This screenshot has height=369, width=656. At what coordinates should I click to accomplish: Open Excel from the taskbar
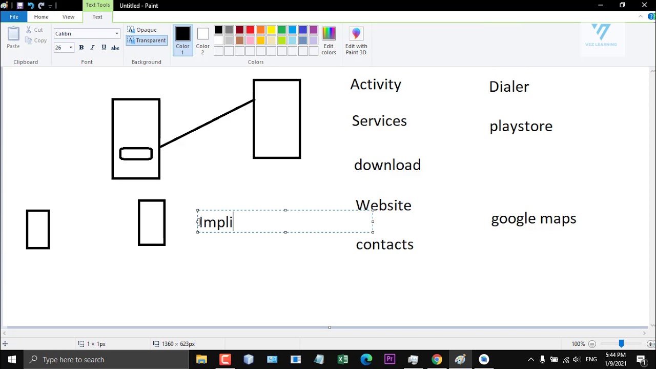click(343, 360)
